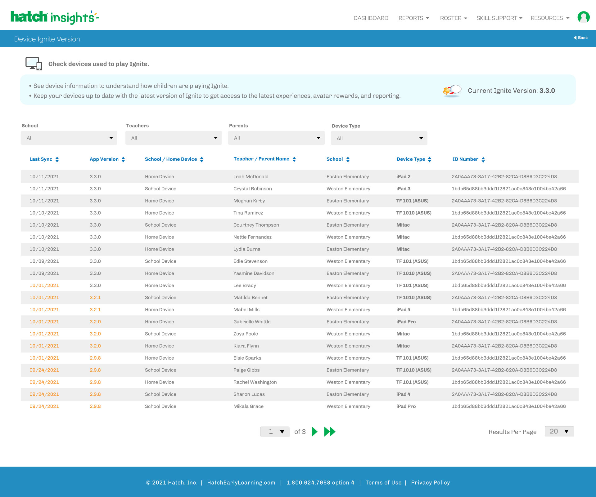Sort by Device Type arrows icon
The height and width of the screenshot is (497, 596).
click(x=430, y=159)
